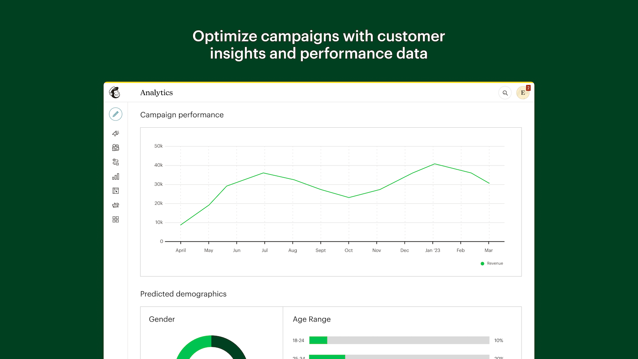Screen dimensions: 638x359
Task: Open the Campaigns megaphone icon
Action: point(116,133)
